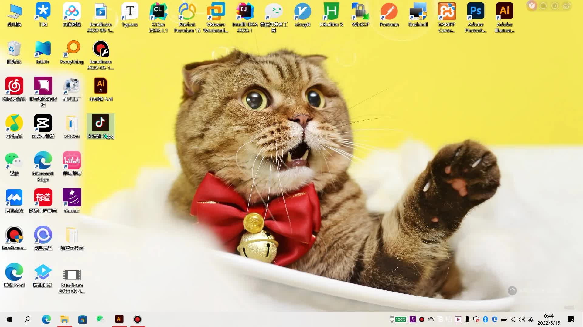Switch to Adobe Illustrator in the taskbar
This screenshot has width=583, height=327.
119,319
